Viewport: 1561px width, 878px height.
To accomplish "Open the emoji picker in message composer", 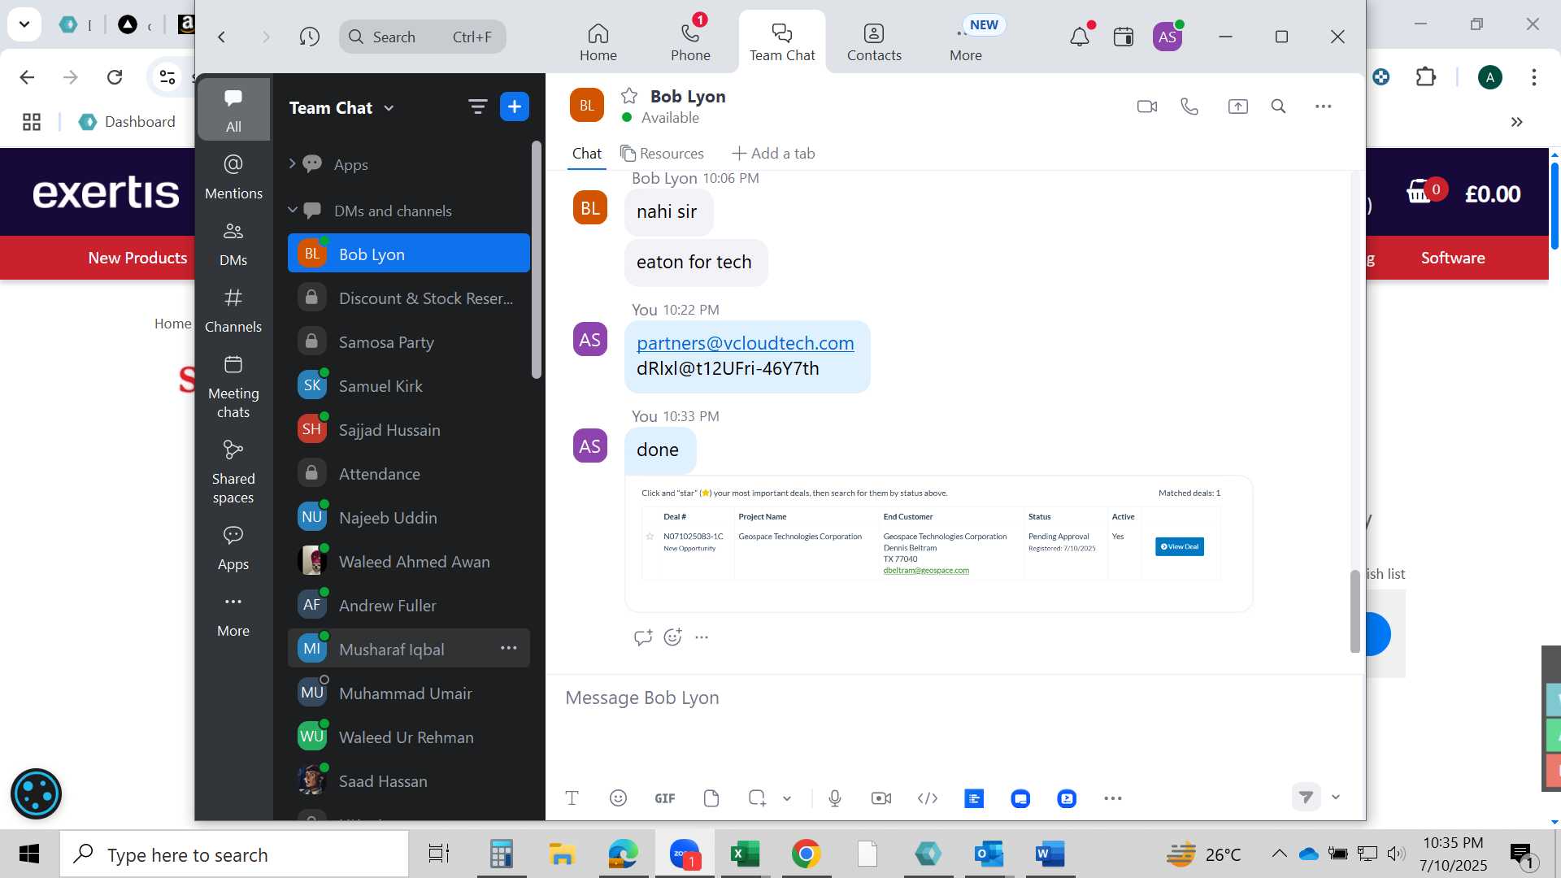I will pyautogui.click(x=618, y=798).
